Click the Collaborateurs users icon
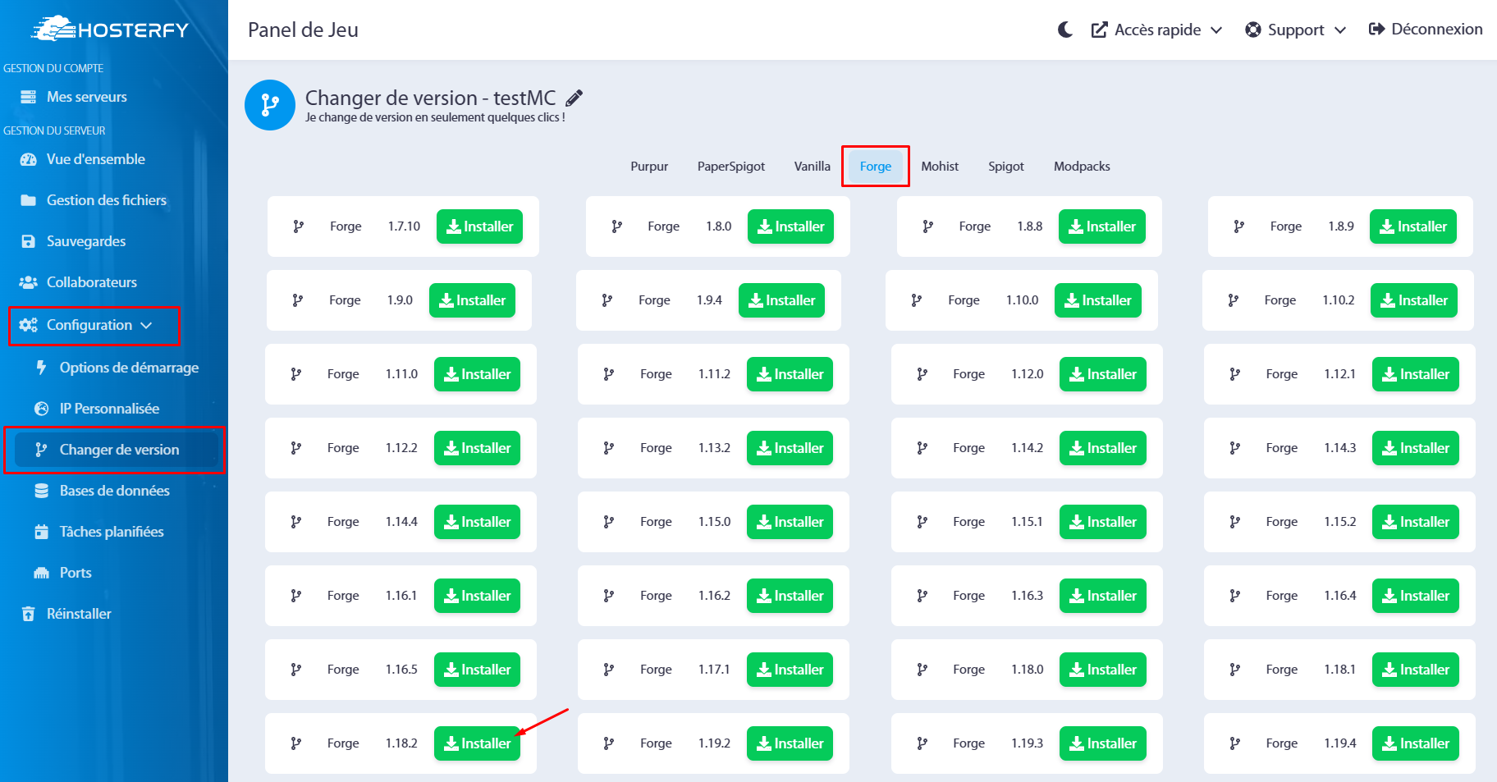This screenshot has width=1497, height=782. pyautogui.click(x=28, y=282)
